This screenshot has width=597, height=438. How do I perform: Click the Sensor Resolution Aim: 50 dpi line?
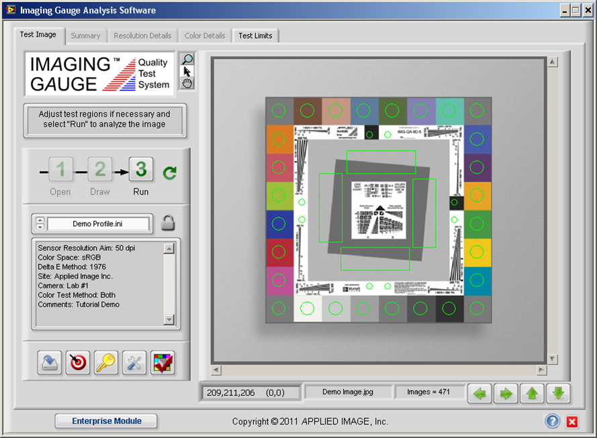[x=87, y=248]
